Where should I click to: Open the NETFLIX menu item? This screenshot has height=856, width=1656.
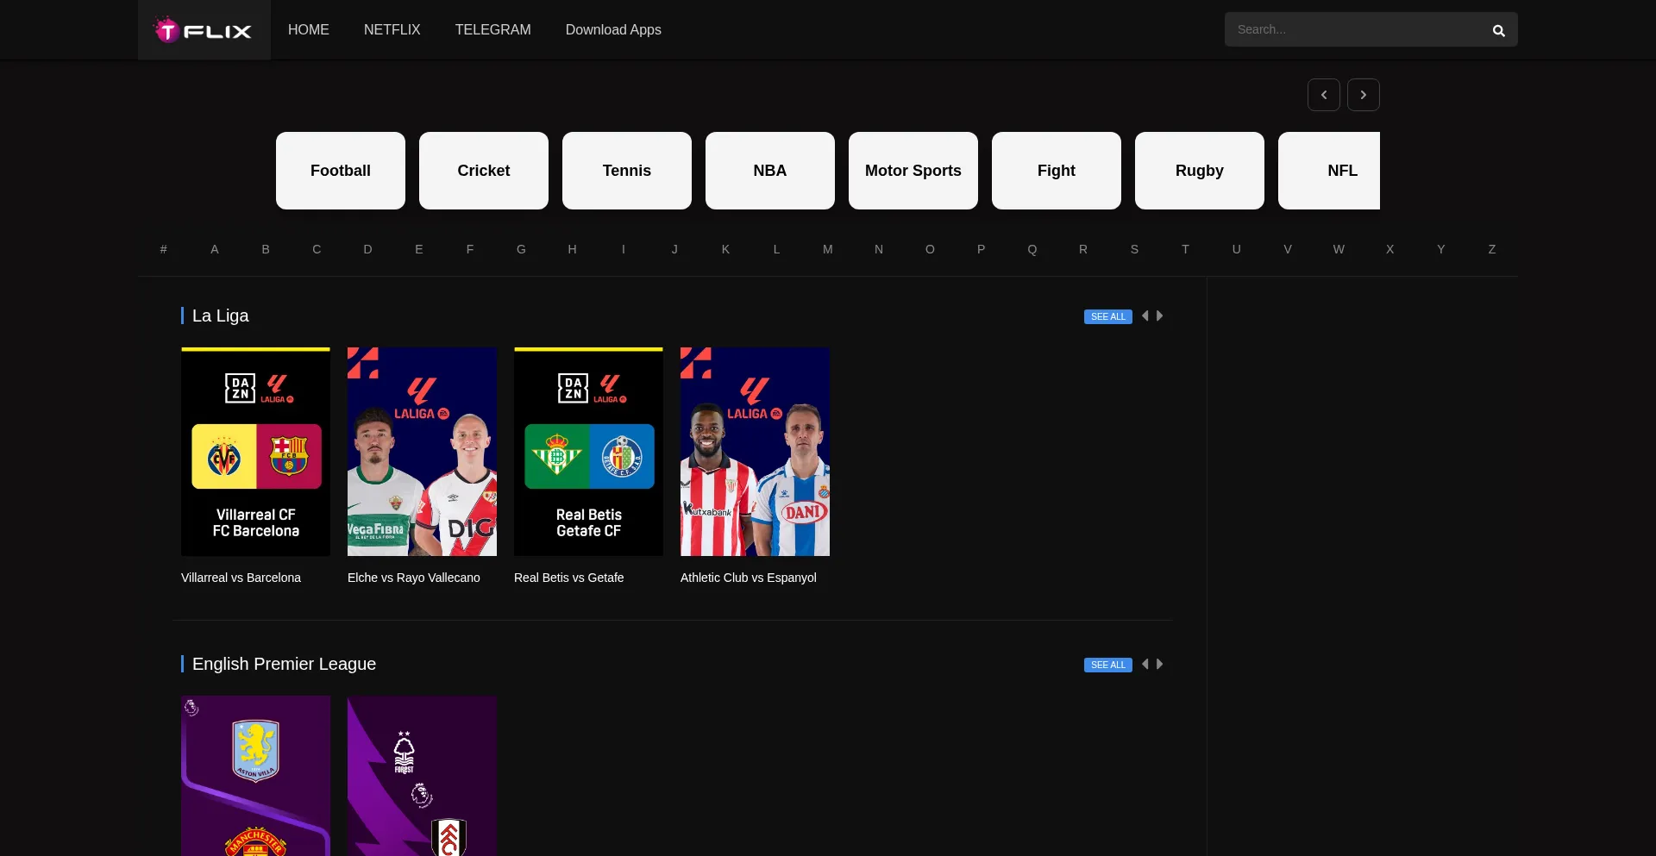(x=392, y=29)
